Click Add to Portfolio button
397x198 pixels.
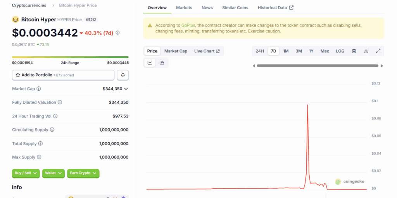(x=63, y=75)
